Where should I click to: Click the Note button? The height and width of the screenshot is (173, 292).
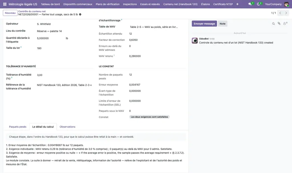pos(222,24)
